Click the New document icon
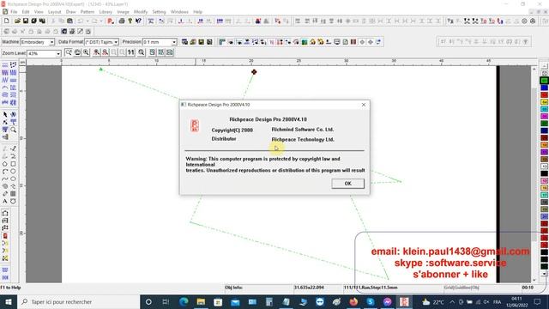 coord(6,21)
